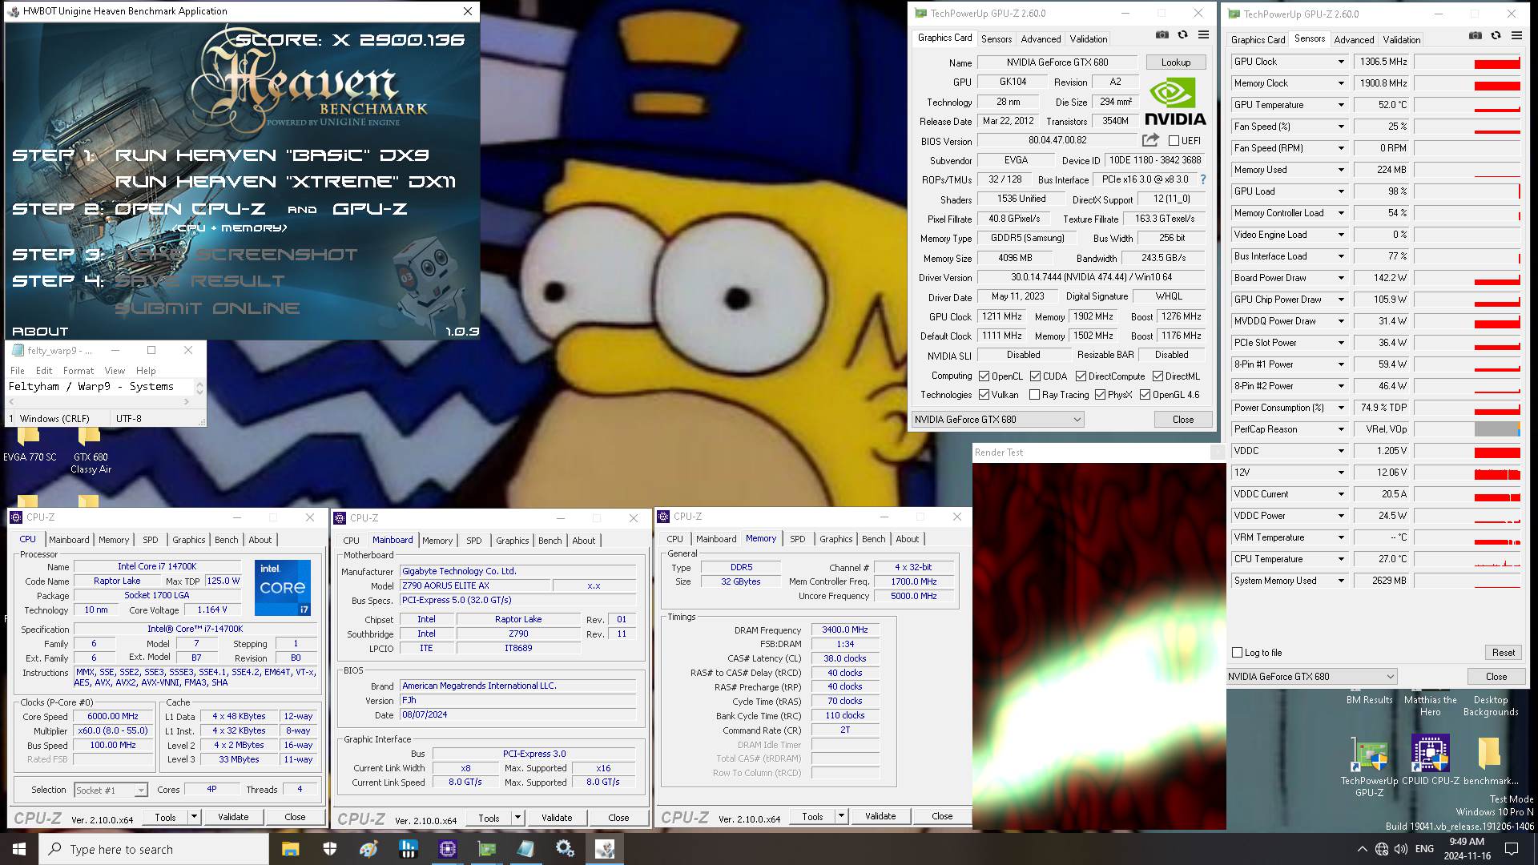Click ABOUT in the Heaven Benchmark app
The image size is (1538, 865).
click(x=40, y=332)
